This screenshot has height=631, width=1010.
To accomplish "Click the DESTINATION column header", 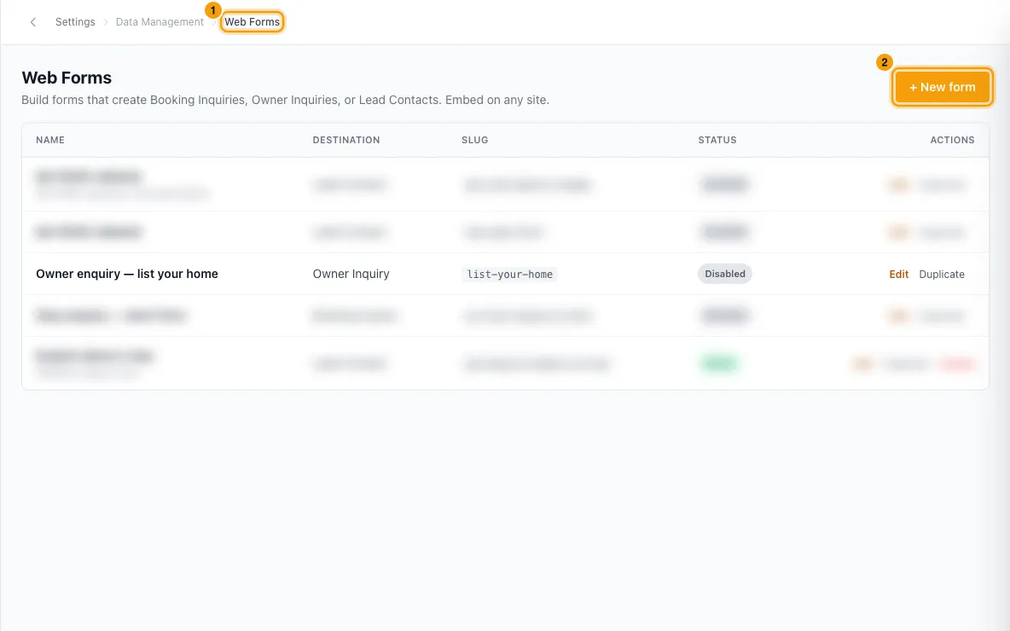I will coord(345,140).
